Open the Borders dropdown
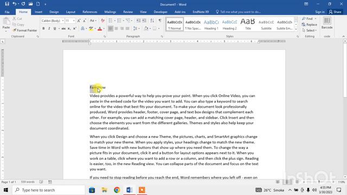 click(x=159, y=29)
